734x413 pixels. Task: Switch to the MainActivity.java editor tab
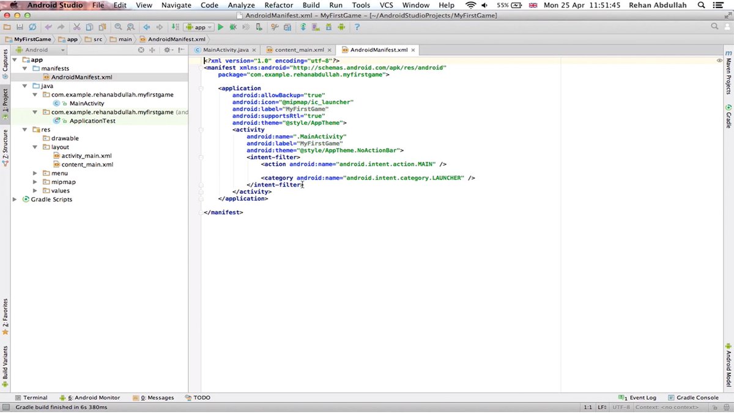[x=226, y=50]
